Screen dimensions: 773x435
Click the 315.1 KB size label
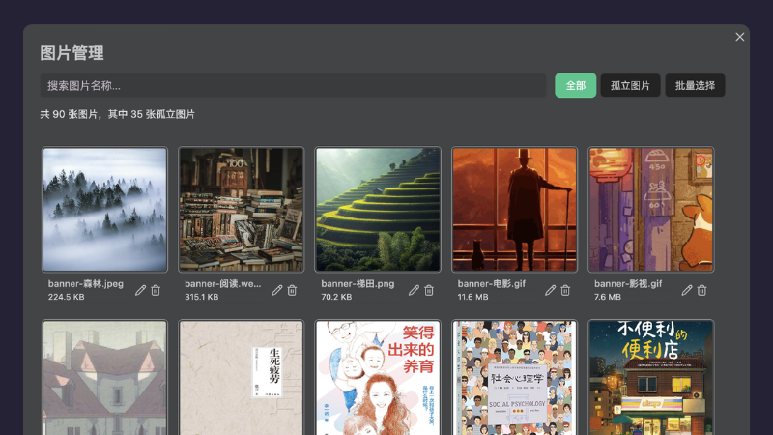click(201, 297)
